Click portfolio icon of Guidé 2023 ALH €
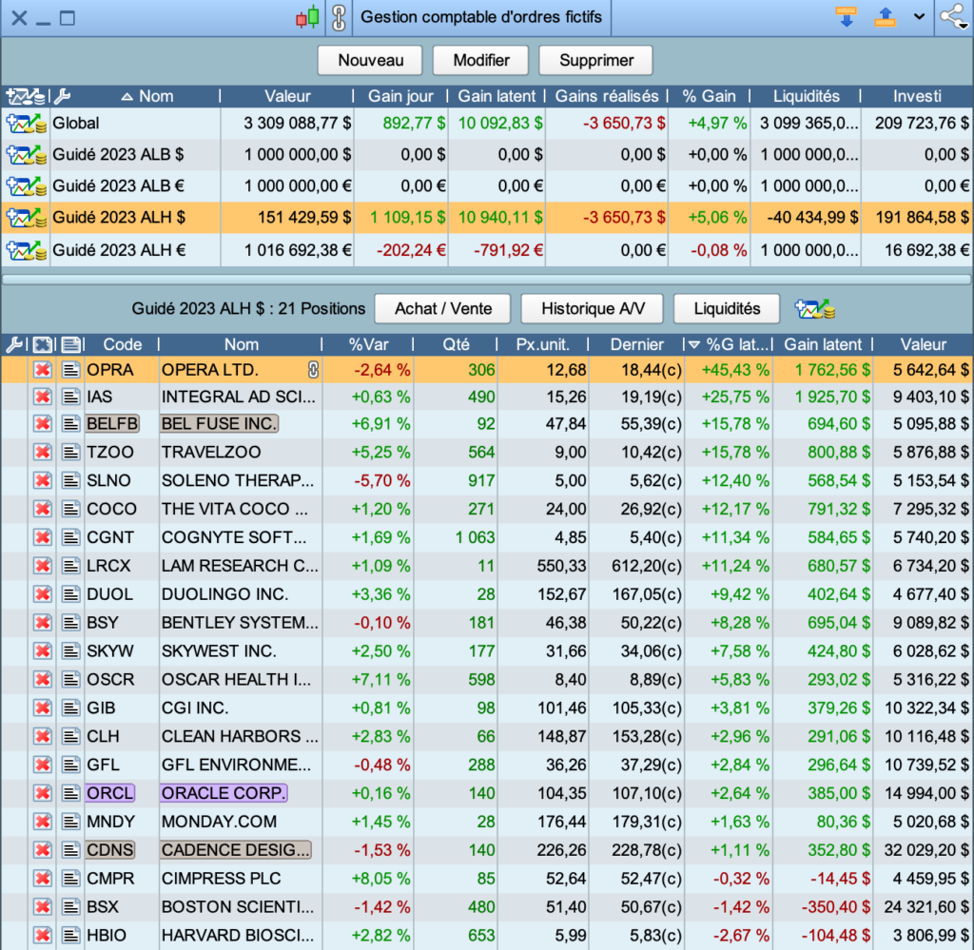 26,250
